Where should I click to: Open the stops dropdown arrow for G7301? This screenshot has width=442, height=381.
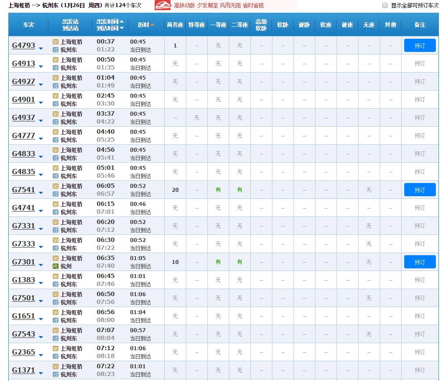(x=41, y=265)
